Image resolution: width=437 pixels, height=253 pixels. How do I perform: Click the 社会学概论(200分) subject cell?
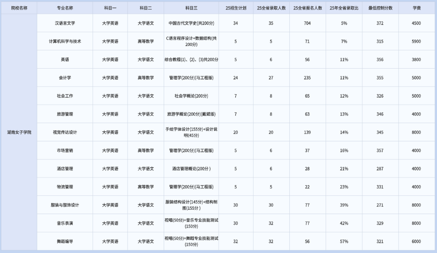(191, 96)
